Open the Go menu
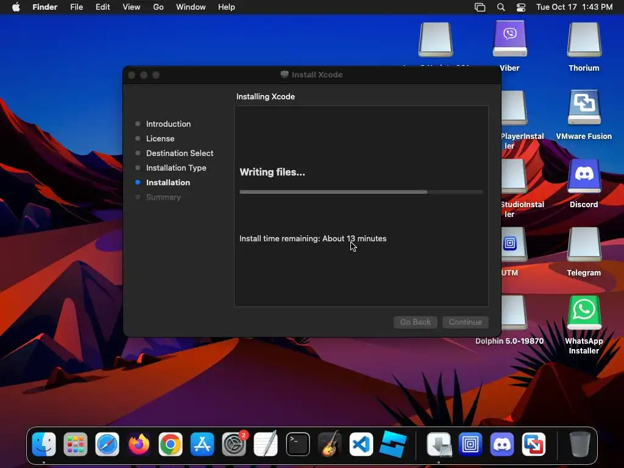 click(158, 7)
